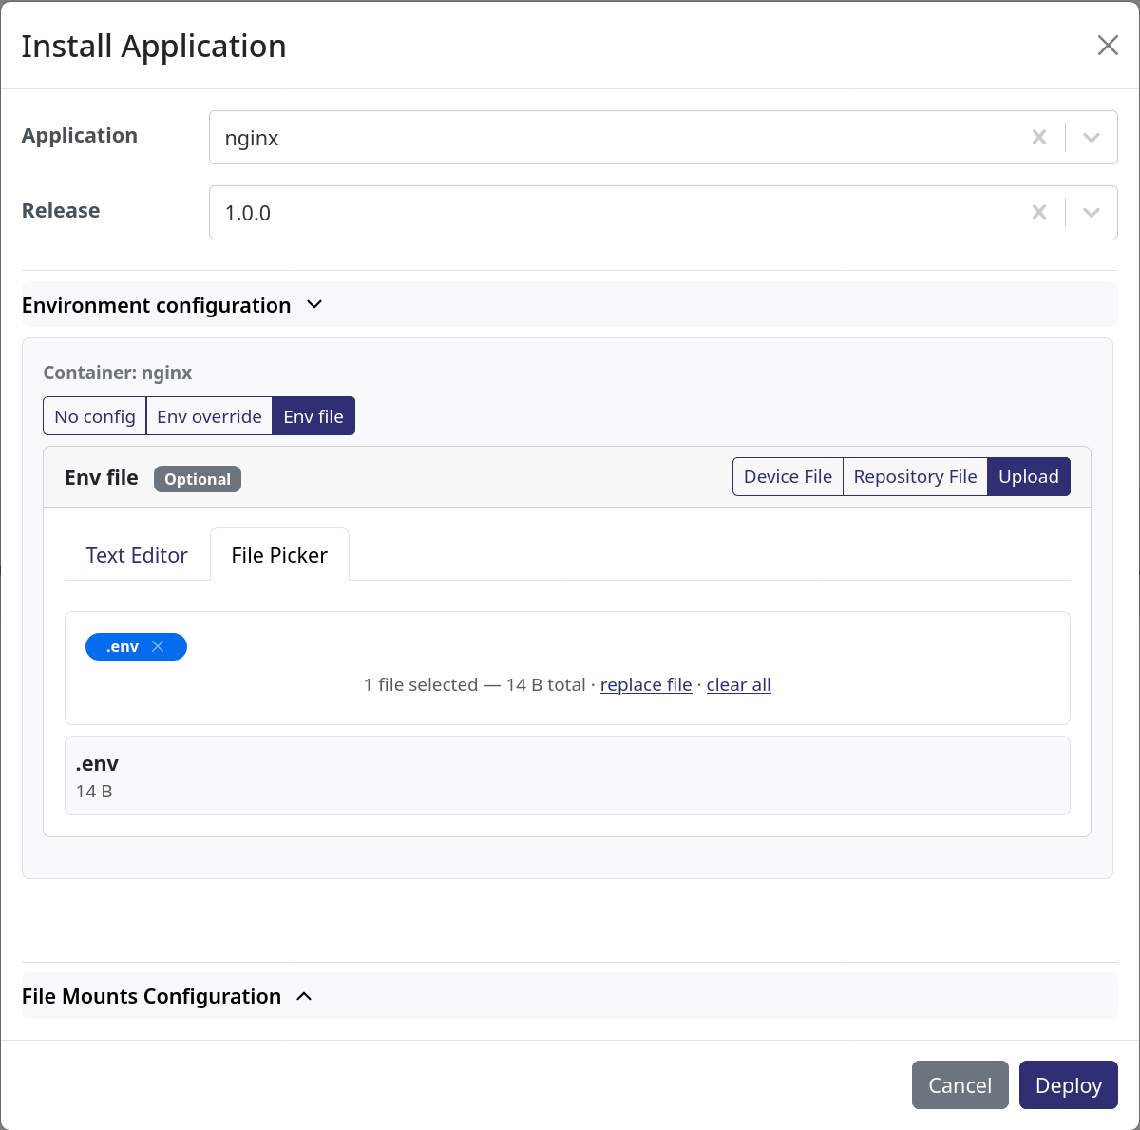
Task: Click the replace file link
Action: pos(646,685)
